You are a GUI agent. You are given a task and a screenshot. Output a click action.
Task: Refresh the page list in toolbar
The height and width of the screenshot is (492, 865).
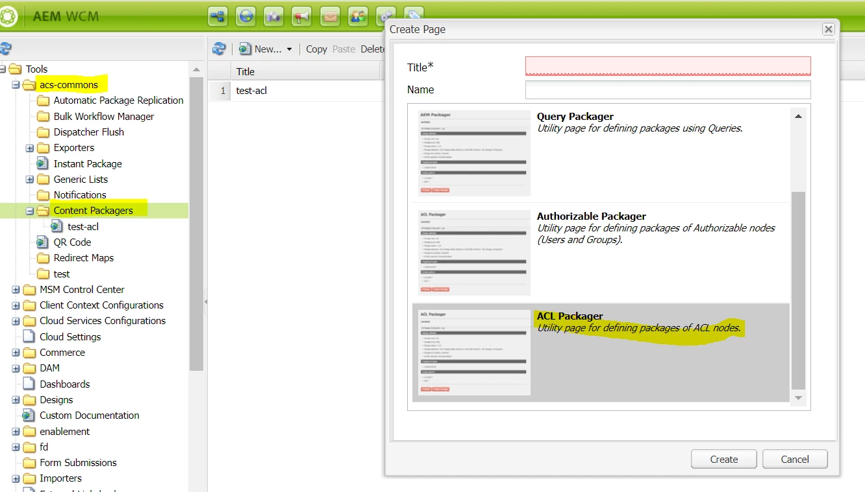point(219,49)
